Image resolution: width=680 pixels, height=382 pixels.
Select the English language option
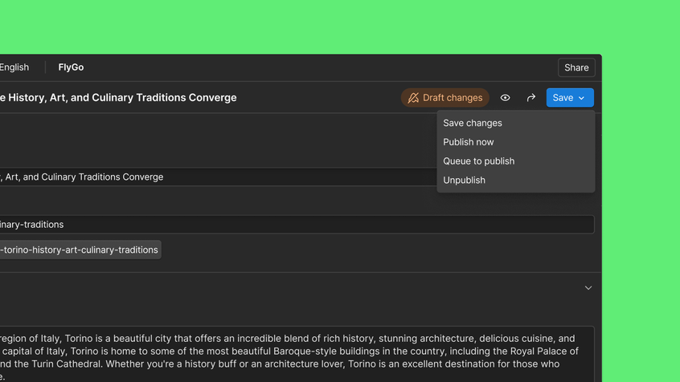pyautogui.click(x=14, y=67)
